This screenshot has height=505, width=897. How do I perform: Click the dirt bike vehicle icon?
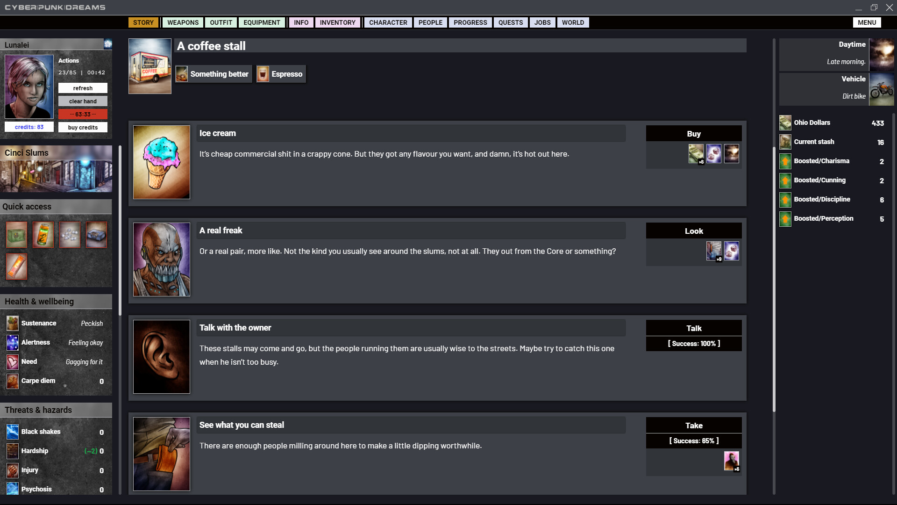881,89
